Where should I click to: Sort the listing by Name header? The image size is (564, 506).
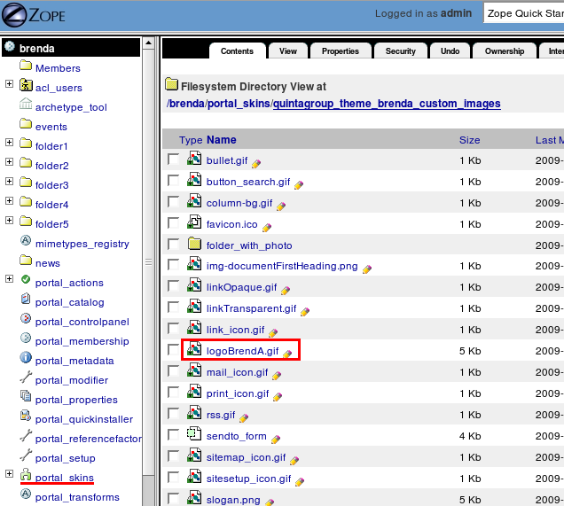pos(221,140)
